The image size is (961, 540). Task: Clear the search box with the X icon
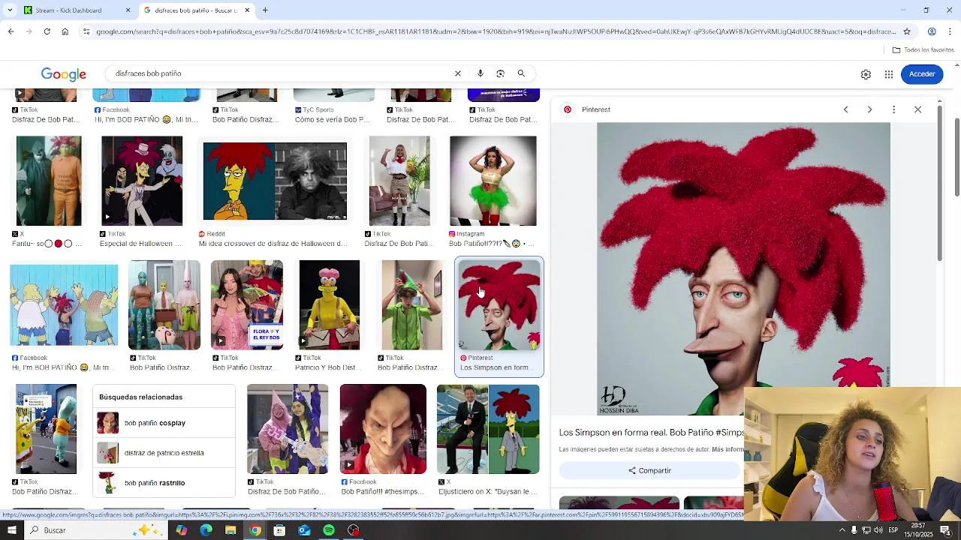tap(457, 73)
